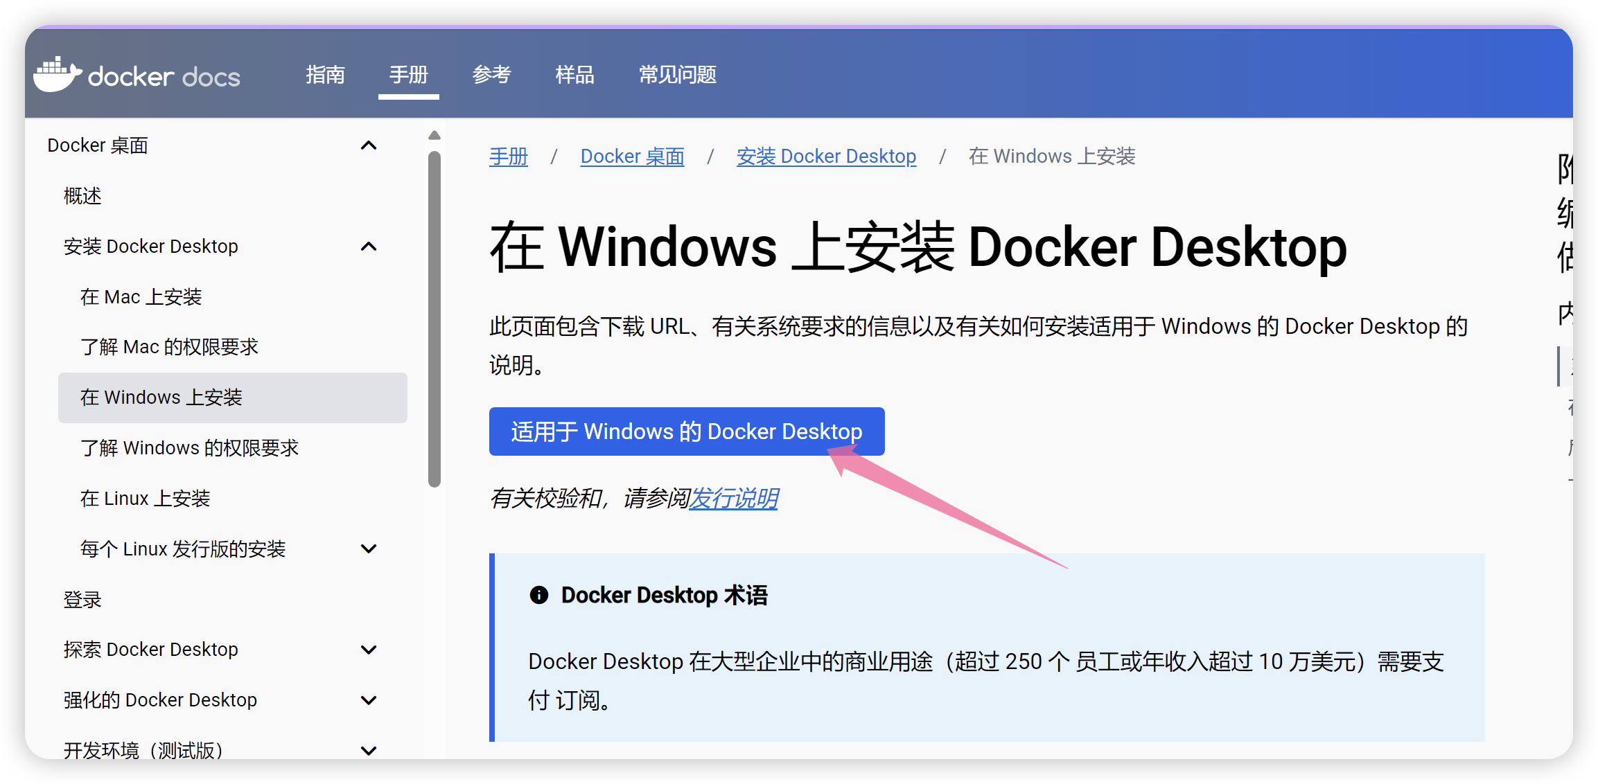Collapse the 安装 Docker Desktop section
This screenshot has width=1598, height=784.
click(368, 247)
